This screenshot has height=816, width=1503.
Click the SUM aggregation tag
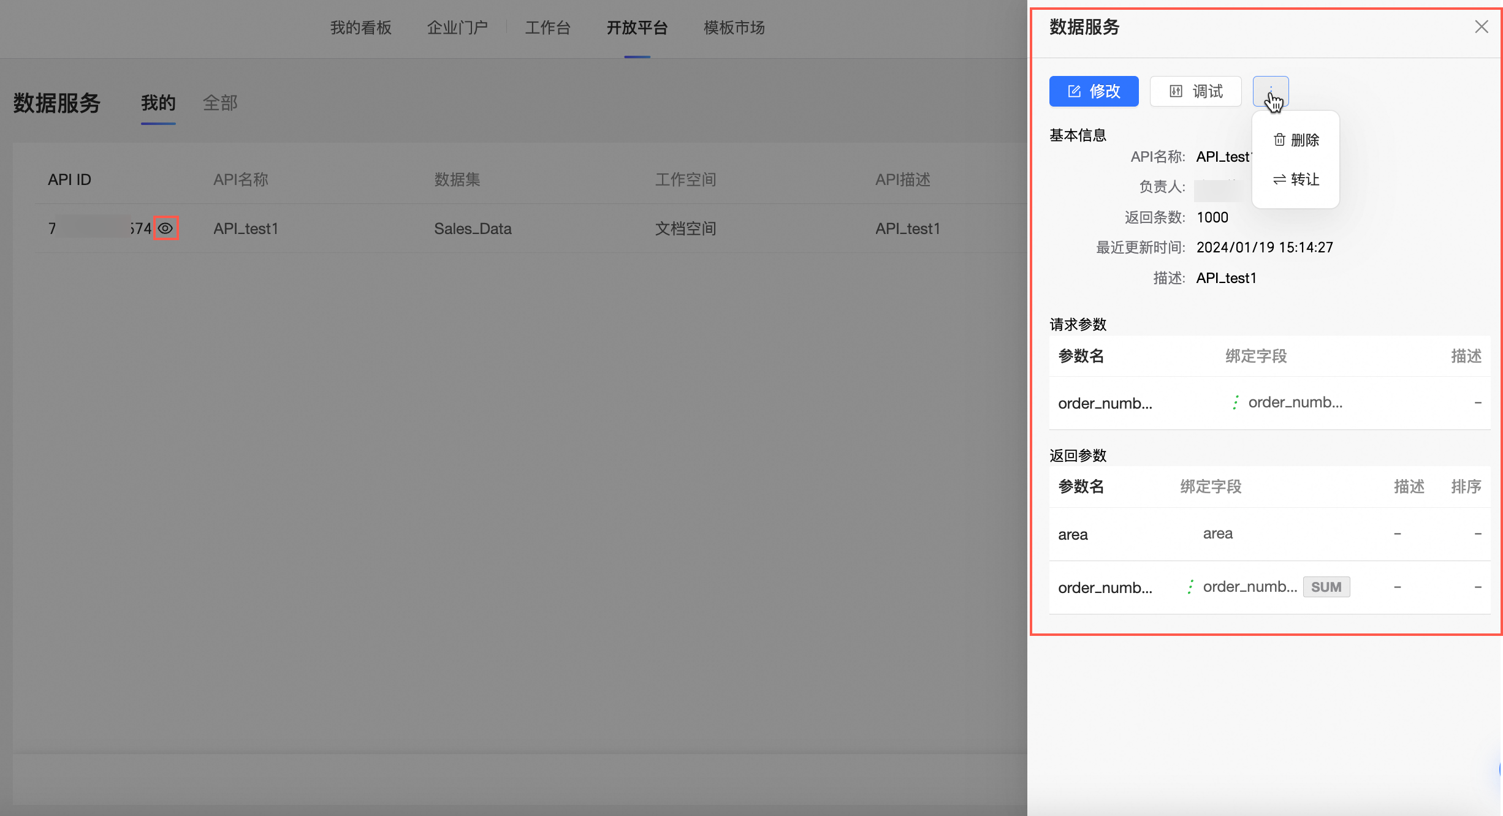tap(1326, 587)
